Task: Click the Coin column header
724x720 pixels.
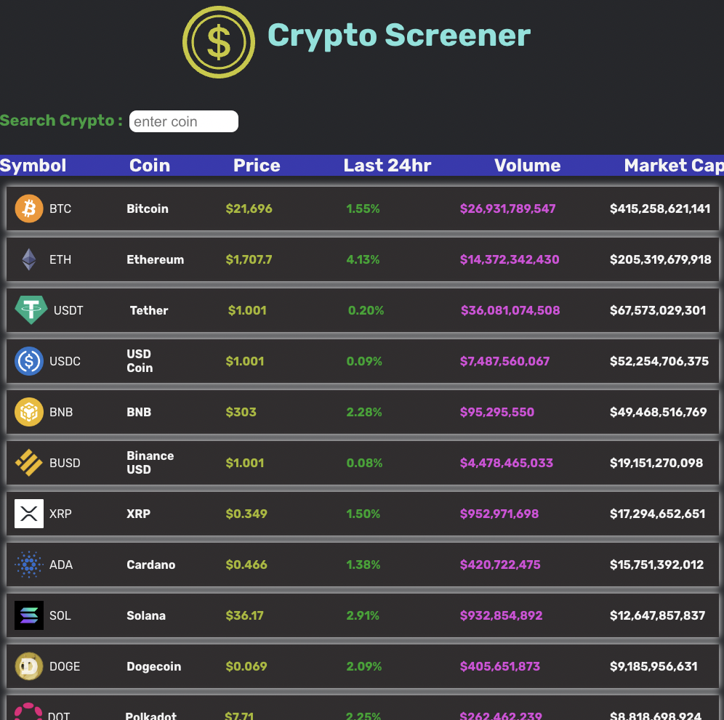Action: [x=150, y=166]
